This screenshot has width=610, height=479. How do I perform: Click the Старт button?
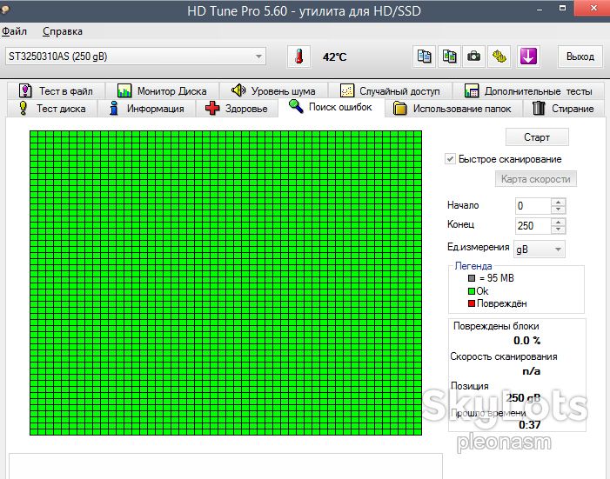tap(537, 137)
